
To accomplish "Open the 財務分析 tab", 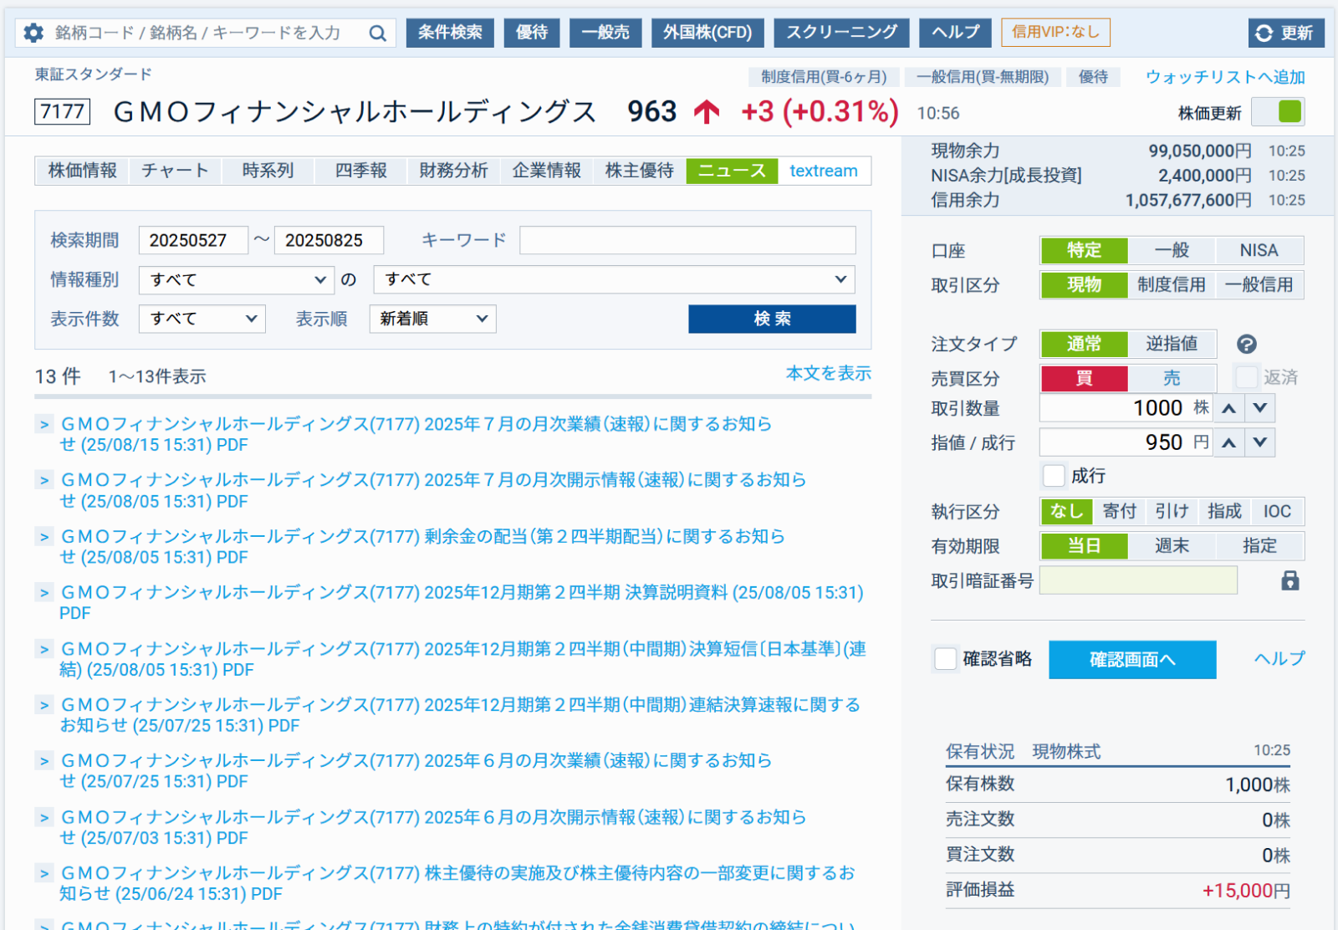I will (x=452, y=171).
